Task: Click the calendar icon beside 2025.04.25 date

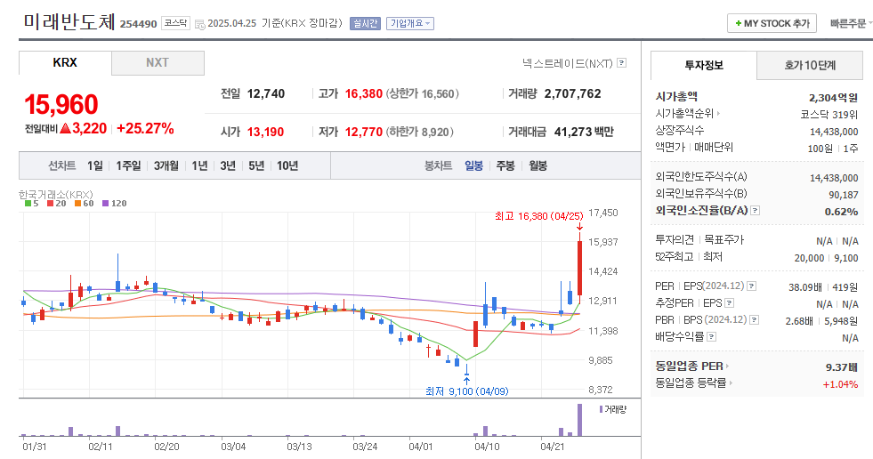Action: point(200,25)
